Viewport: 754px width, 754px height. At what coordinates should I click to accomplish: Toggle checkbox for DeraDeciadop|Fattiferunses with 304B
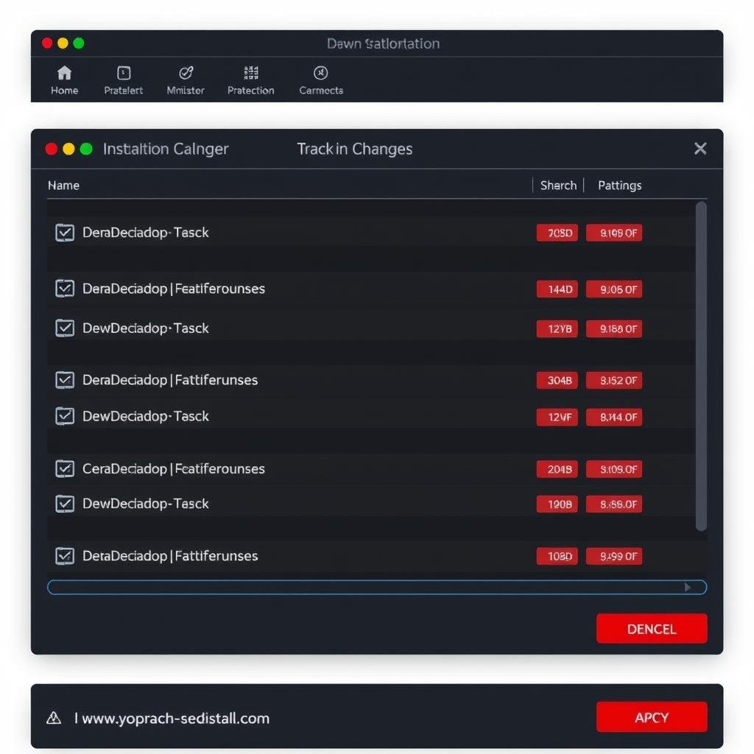coord(65,381)
